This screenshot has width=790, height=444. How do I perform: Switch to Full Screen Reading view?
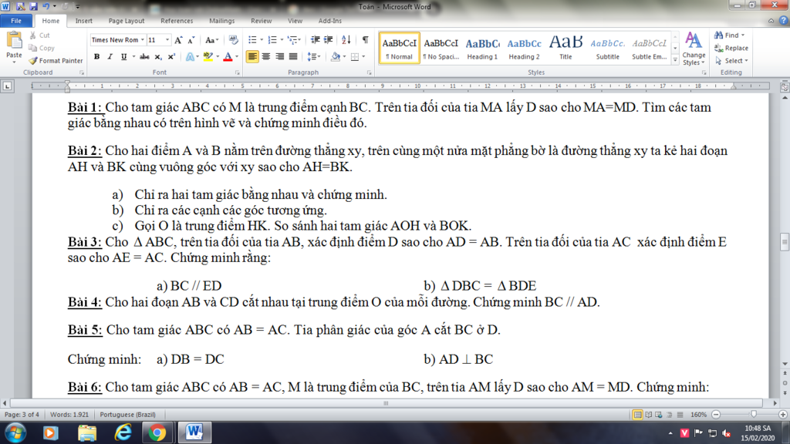648,415
